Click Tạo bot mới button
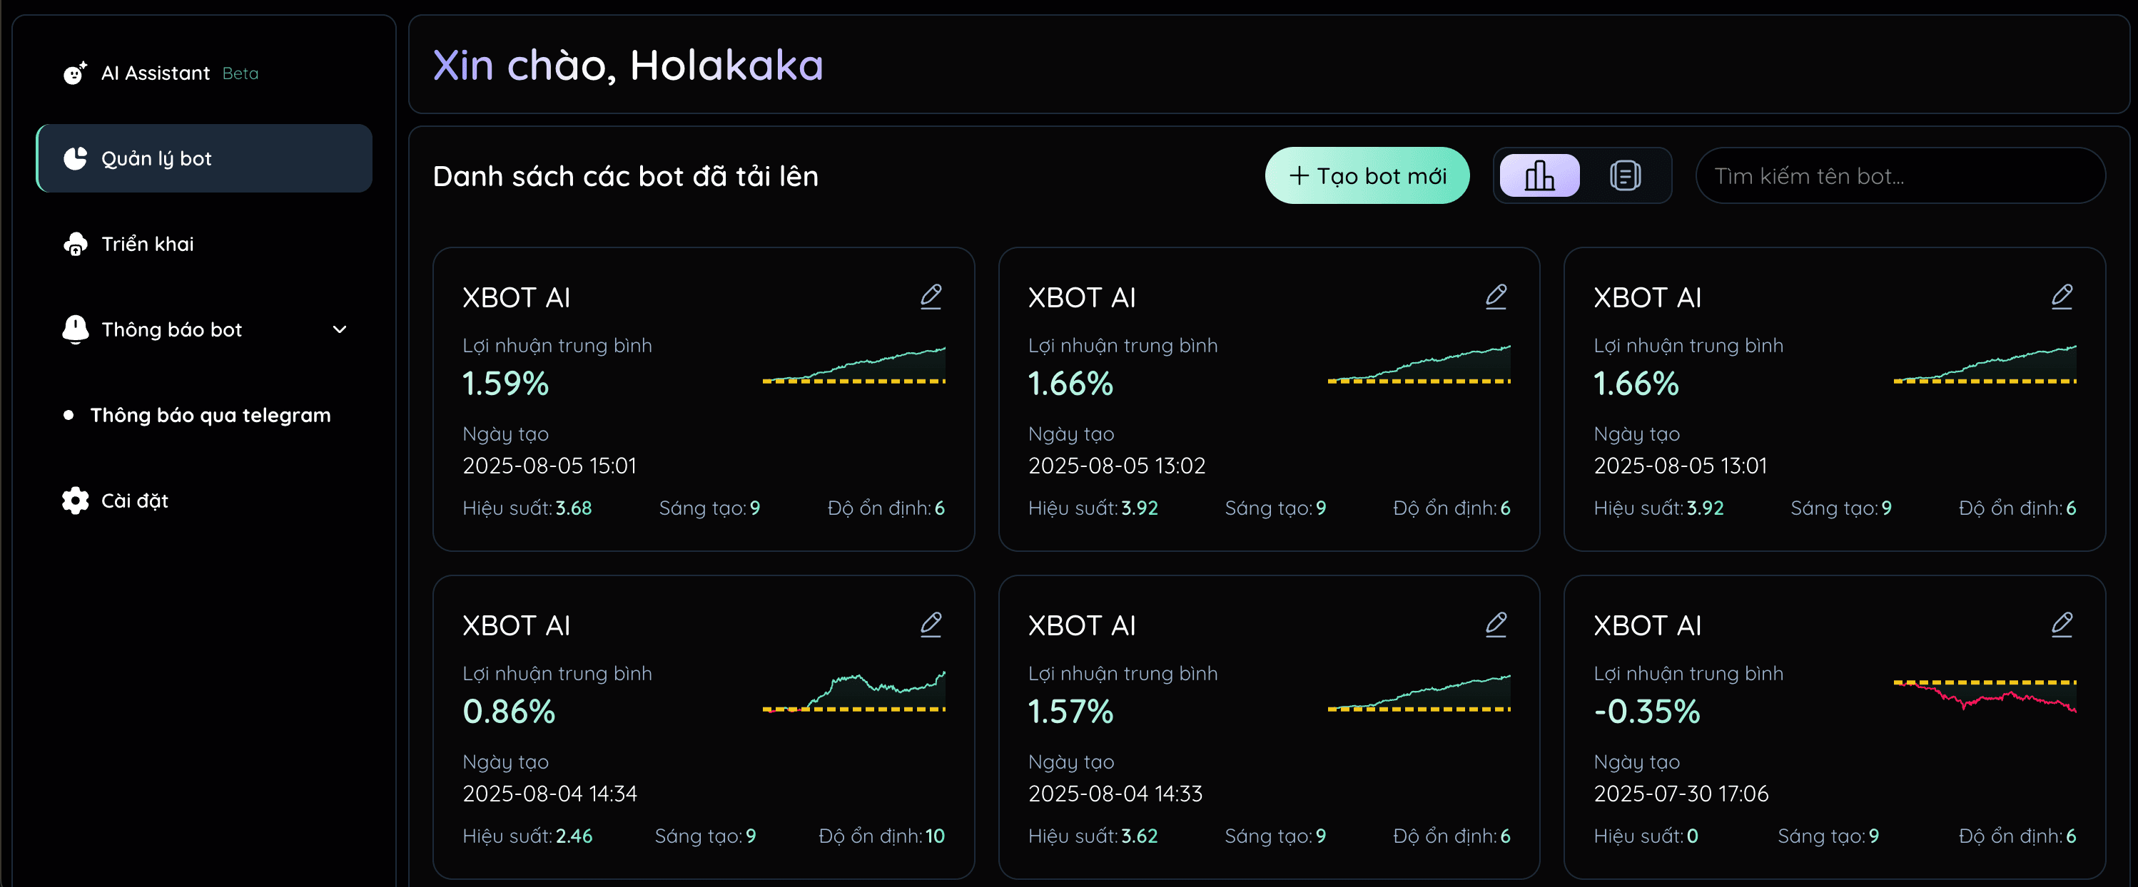The height and width of the screenshot is (887, 2138). [1366, 175]
